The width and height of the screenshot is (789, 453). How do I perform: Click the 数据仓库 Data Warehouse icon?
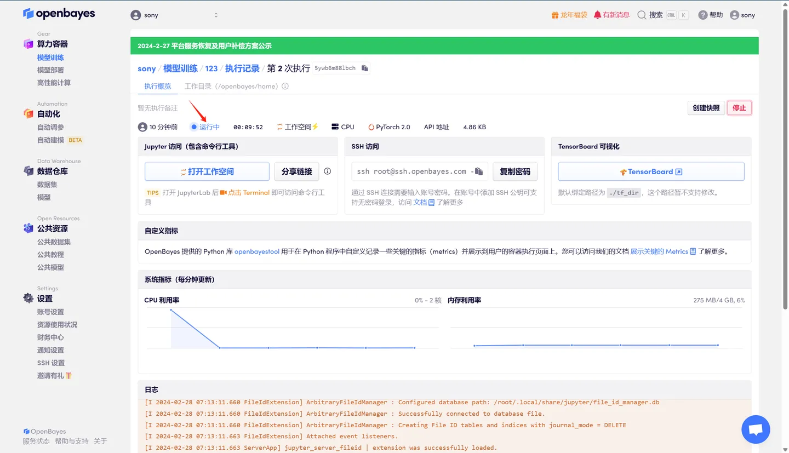click(28, 171)
